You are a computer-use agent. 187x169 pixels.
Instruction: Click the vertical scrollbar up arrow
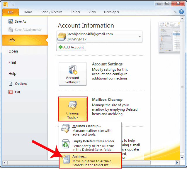click(x=182, y=19)
